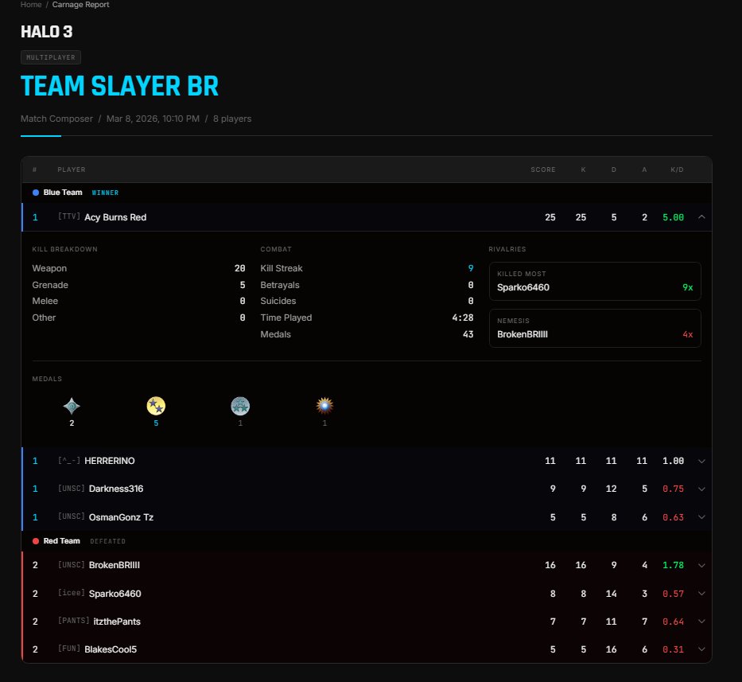
Task: Click Sparko6460 in Red Team list
Action: 115,594
